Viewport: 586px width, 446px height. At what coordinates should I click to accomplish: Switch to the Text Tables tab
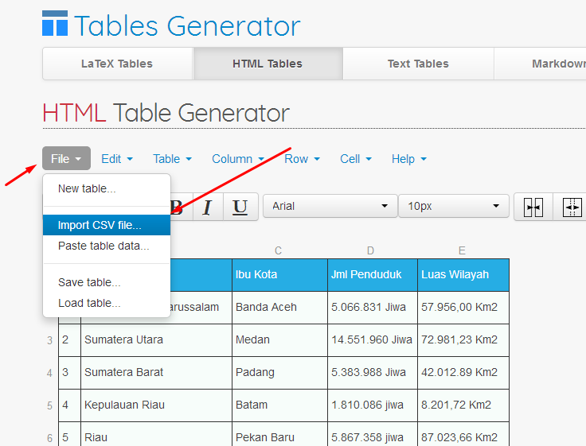pyautogui.click(x=418, y=64)
